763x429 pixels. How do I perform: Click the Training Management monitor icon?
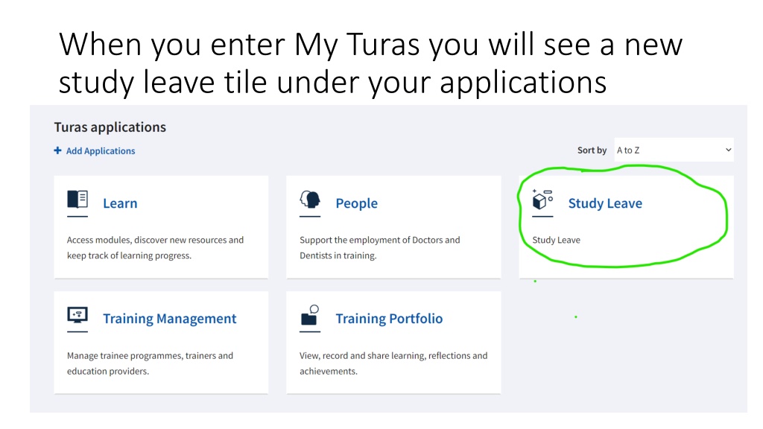77,315
